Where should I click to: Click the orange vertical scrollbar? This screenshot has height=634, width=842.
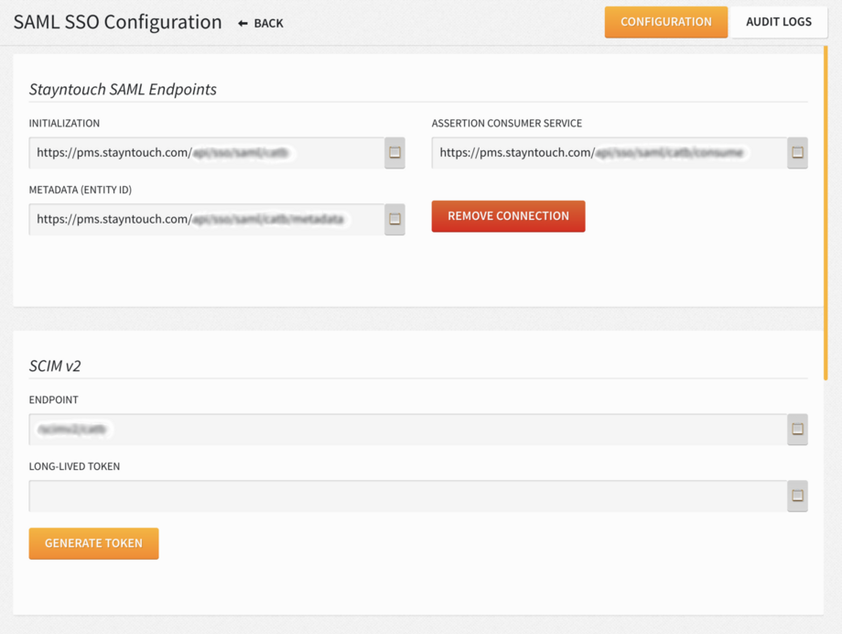(826, 213)
